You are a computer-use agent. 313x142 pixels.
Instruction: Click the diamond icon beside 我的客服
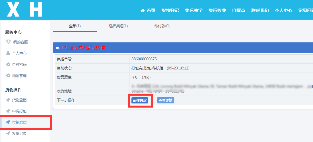pyautogui.click(x=8, y=42)
